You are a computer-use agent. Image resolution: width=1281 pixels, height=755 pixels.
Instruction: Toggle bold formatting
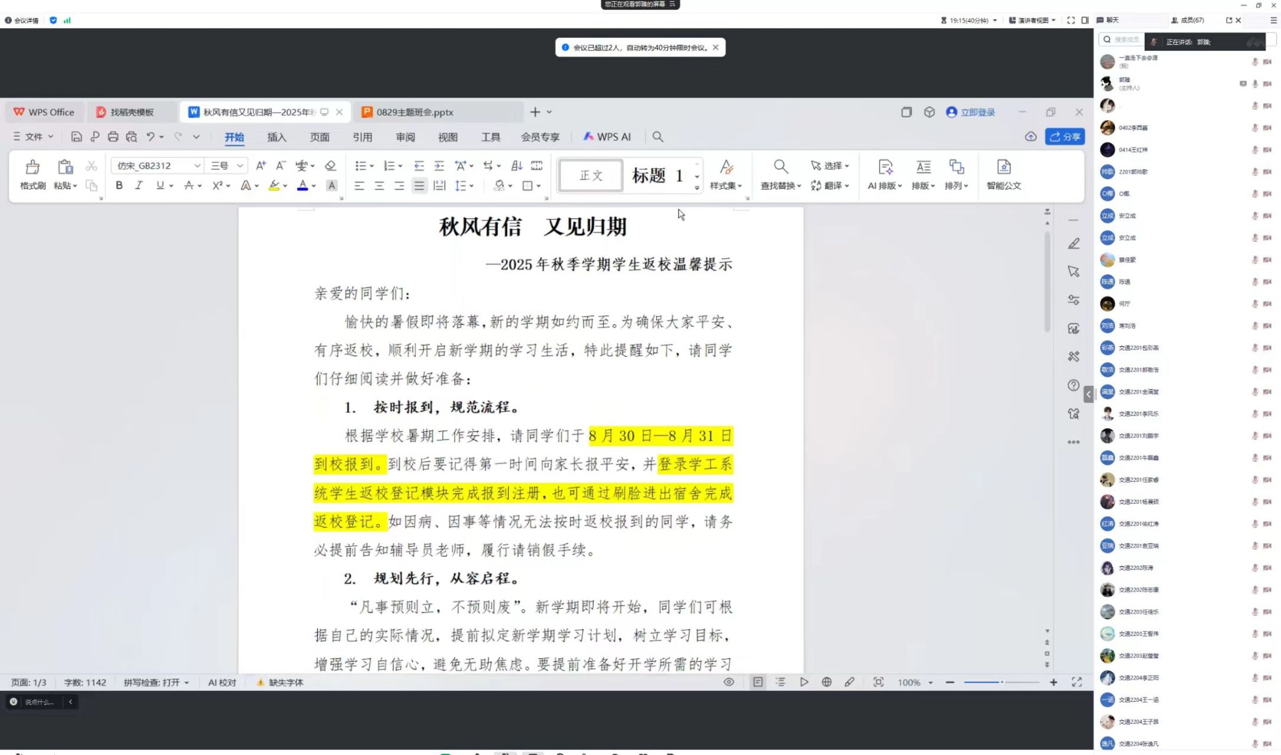119,186
